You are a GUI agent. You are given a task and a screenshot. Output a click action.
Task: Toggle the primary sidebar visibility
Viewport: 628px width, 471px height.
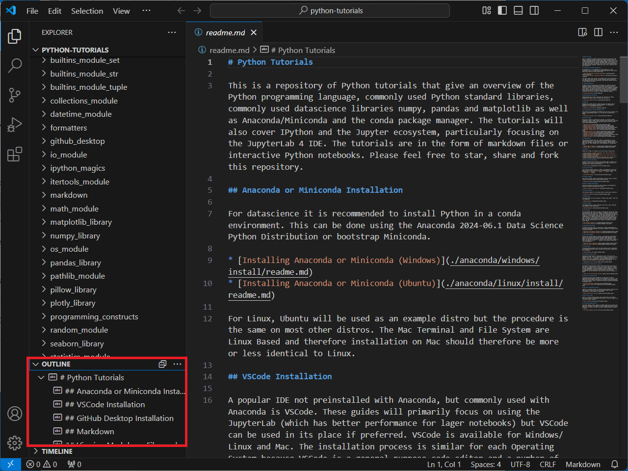pyautogui.click(x=502, y=11)
